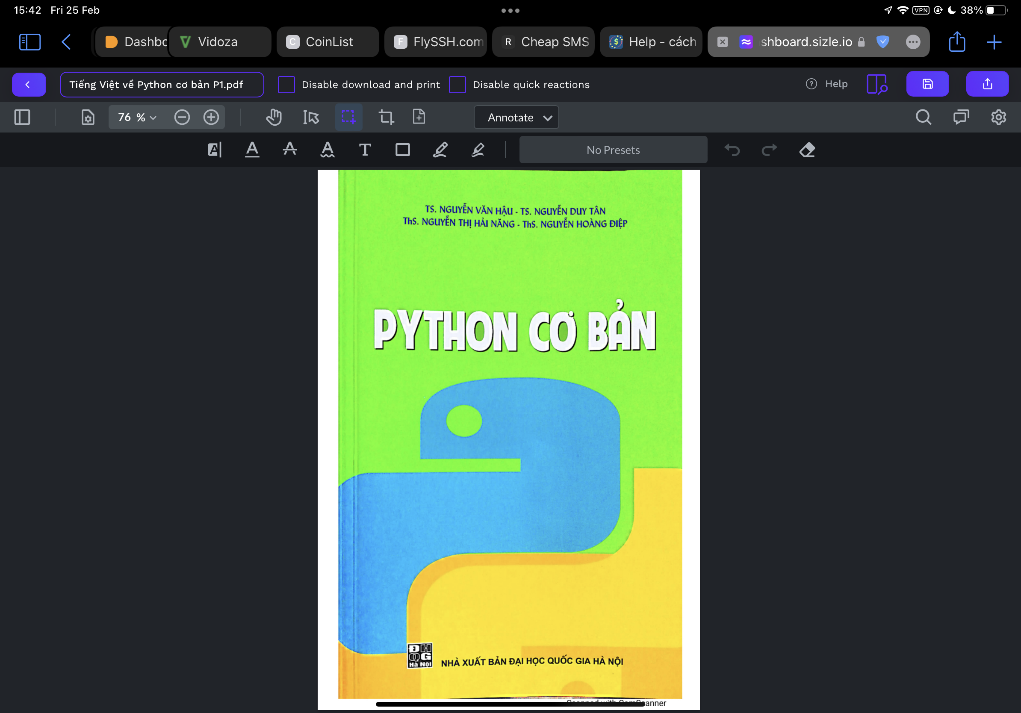The width and height of the screenshot is (1021, 713).
Task: Enable Disable quick reactions checkbox
Action: (457, 85)
